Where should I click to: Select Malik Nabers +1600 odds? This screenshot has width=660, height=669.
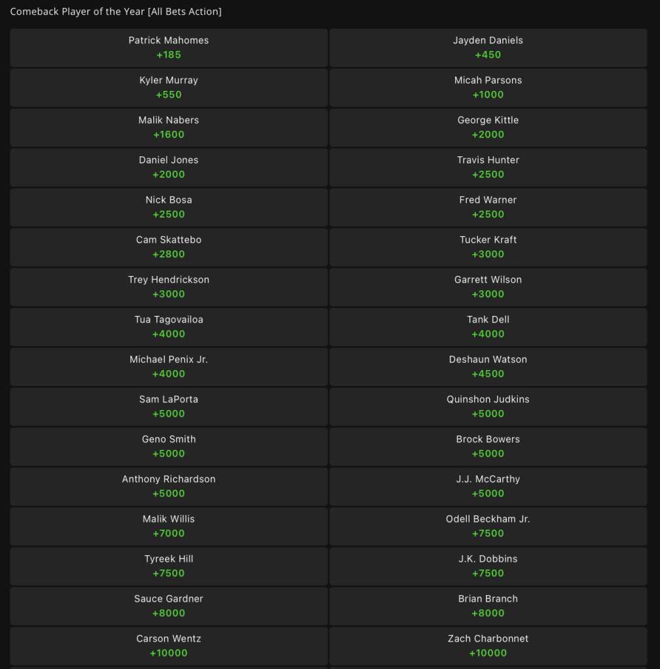[x=169, y=128]
